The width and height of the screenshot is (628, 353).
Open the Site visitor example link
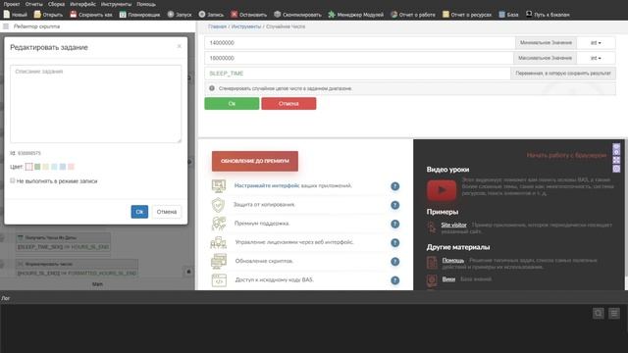click(x=453, y=225)
